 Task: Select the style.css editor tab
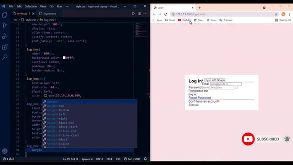tap(22, 13)
